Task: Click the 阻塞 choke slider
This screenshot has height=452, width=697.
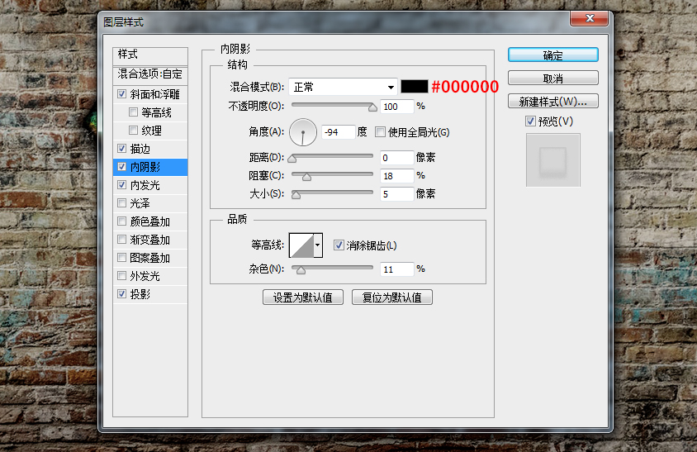Action: pos(332,176)
